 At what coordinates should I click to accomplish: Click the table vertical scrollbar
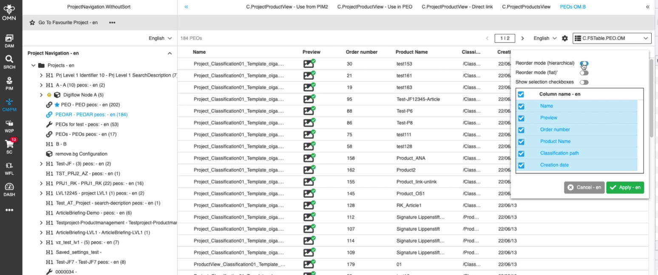pos(651,98)
